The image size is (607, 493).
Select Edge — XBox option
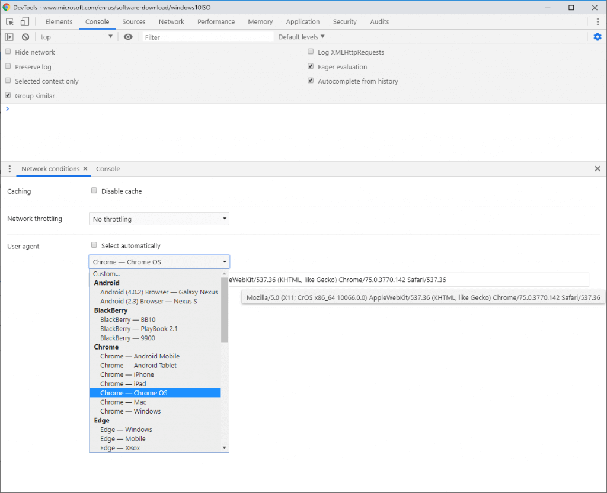click(x=155, y=448)
